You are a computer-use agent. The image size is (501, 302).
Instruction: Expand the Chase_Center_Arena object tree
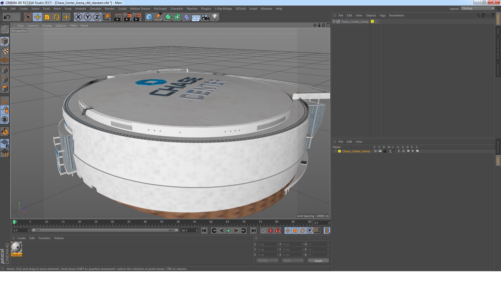tap(334, 21)
